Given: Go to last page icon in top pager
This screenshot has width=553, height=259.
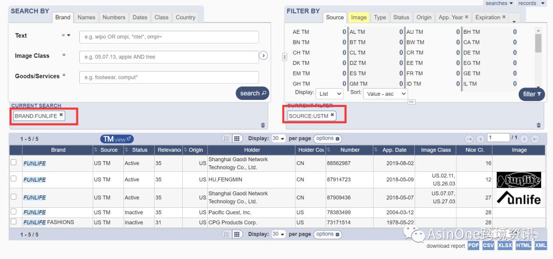Looking at the screenshot, I should pos(535,139).
